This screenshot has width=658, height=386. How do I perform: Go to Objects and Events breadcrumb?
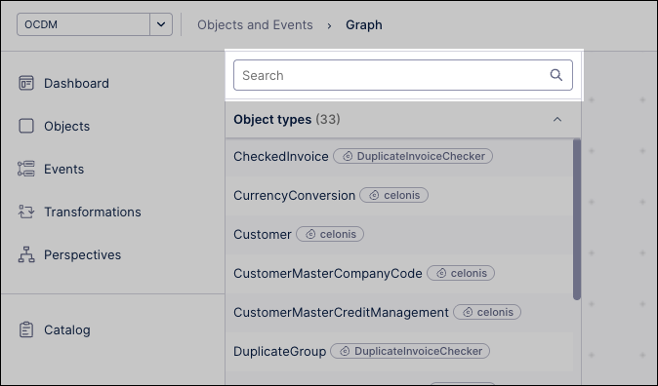255,24
